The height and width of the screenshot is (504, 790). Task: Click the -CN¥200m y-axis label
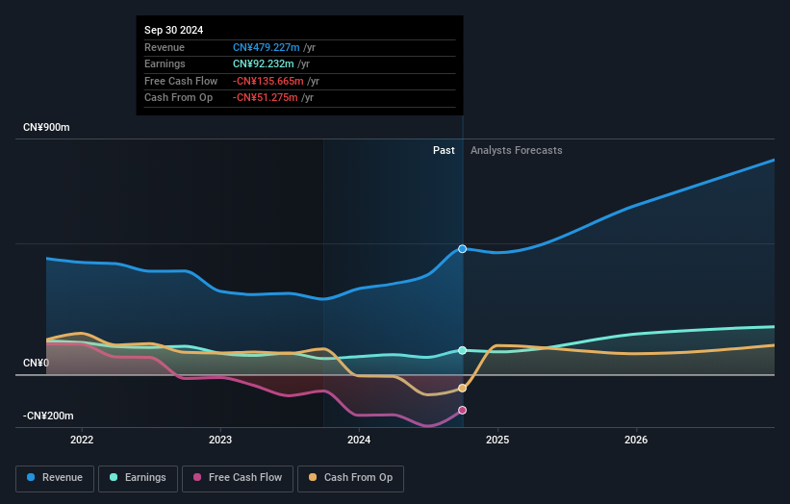coord(48,416)
